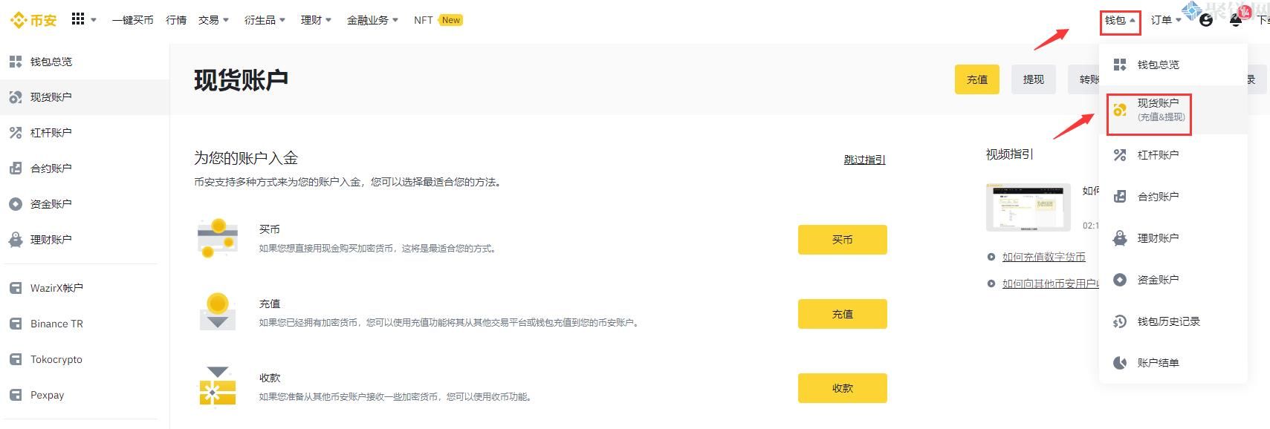Image resolution: width=1270 pixels, height=429 pixels.
Task: Expand the apps grid dropdown arrow
Action: click(94, 20)
